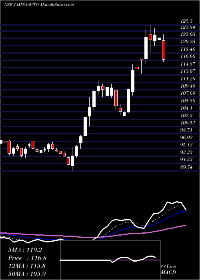This screenshot has width=200, height=280.
Task: Select the 113.07 price level label
Action: click(x=188, y=71)
